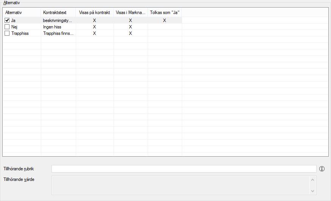331x201 pixels.
Task: Click the X under Tolkas som "Ja" in Ja row
Action: (164, 20)
